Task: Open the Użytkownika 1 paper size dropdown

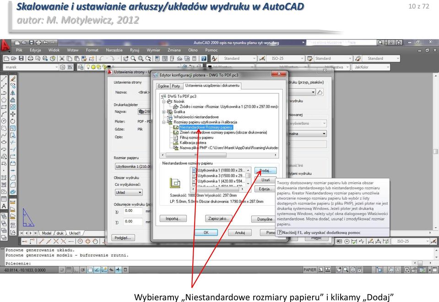Action: tap(133, 167)
